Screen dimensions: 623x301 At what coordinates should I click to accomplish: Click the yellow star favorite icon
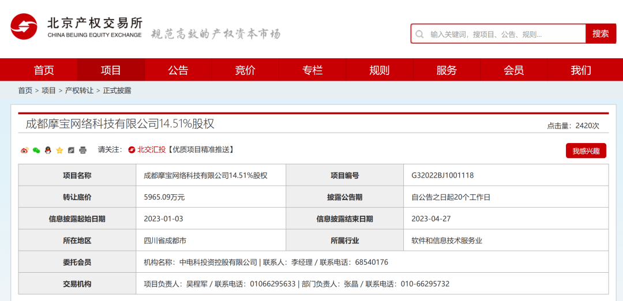tap(59, 150)
